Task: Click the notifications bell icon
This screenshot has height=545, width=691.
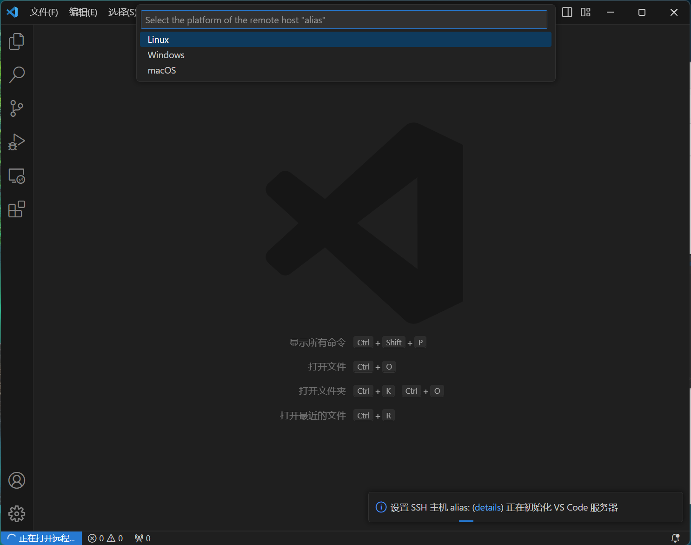Action: pos(675,538)
